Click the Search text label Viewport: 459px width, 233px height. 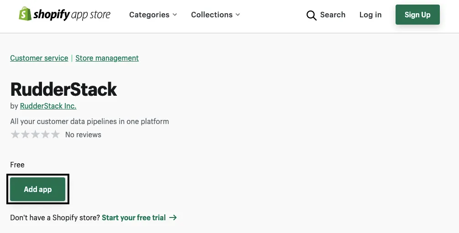click(x=333, y=15)
